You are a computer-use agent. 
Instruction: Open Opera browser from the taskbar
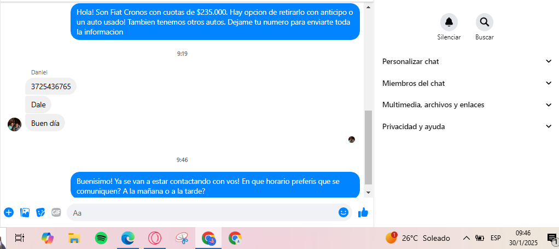coord(155,238)
